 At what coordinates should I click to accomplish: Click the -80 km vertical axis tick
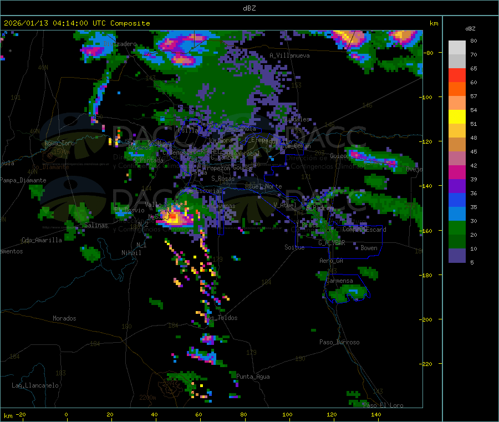coord(429,53)
